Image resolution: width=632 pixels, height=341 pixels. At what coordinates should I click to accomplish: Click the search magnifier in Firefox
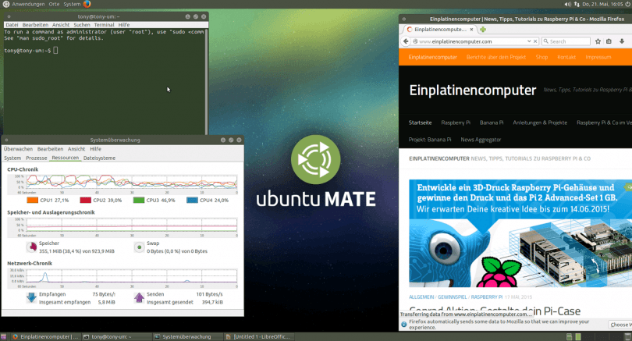[x=545, y=41]
